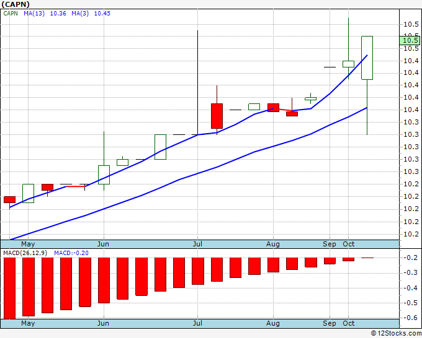The height and width of the screenshot is (338, 422).
Task: Click May on the MACD panel axis
Action: coord(28,323)
